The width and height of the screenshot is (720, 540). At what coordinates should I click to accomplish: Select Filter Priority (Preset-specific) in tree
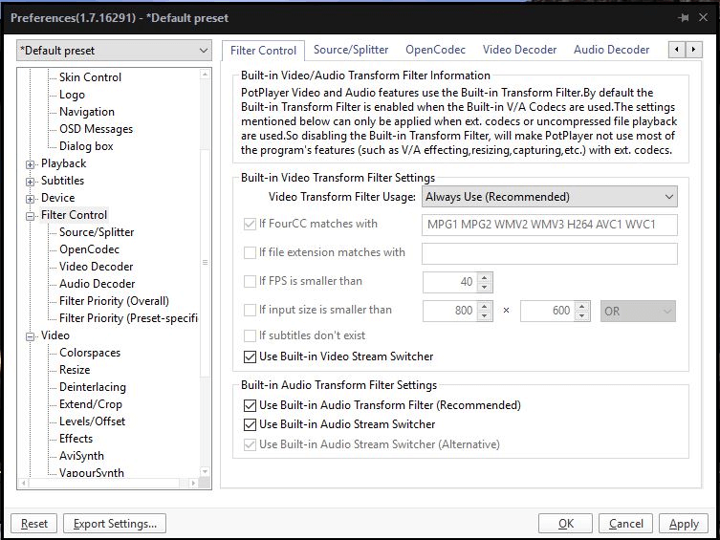[x=128, y=318]
